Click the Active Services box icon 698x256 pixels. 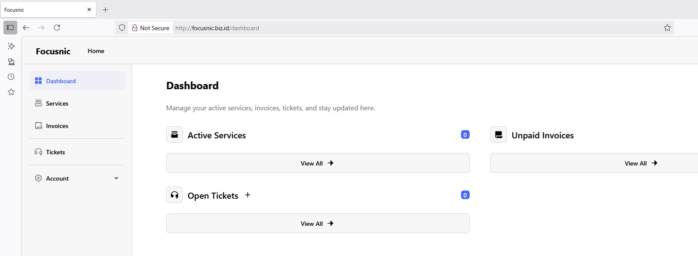pos(174,135)
